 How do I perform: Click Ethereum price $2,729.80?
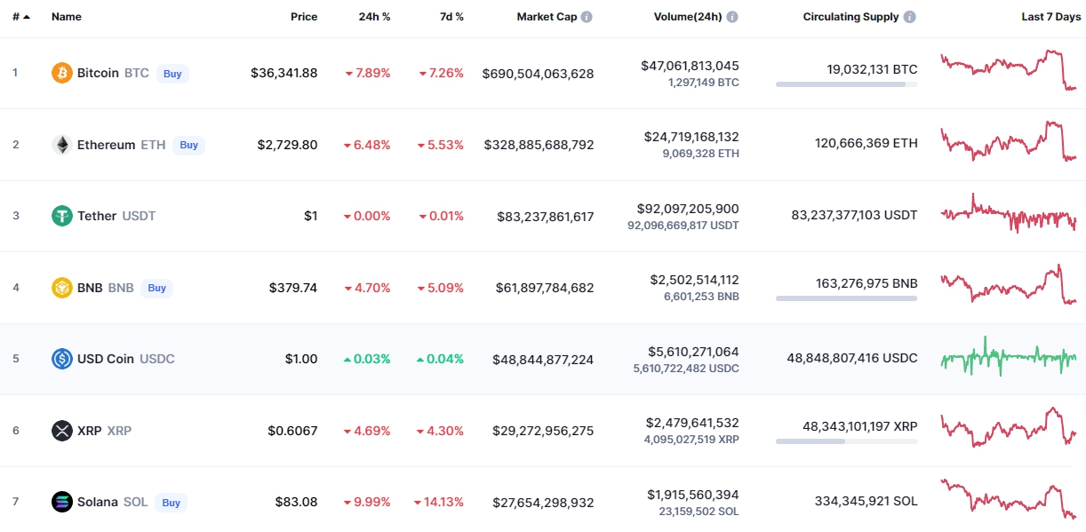coord(287,145)
